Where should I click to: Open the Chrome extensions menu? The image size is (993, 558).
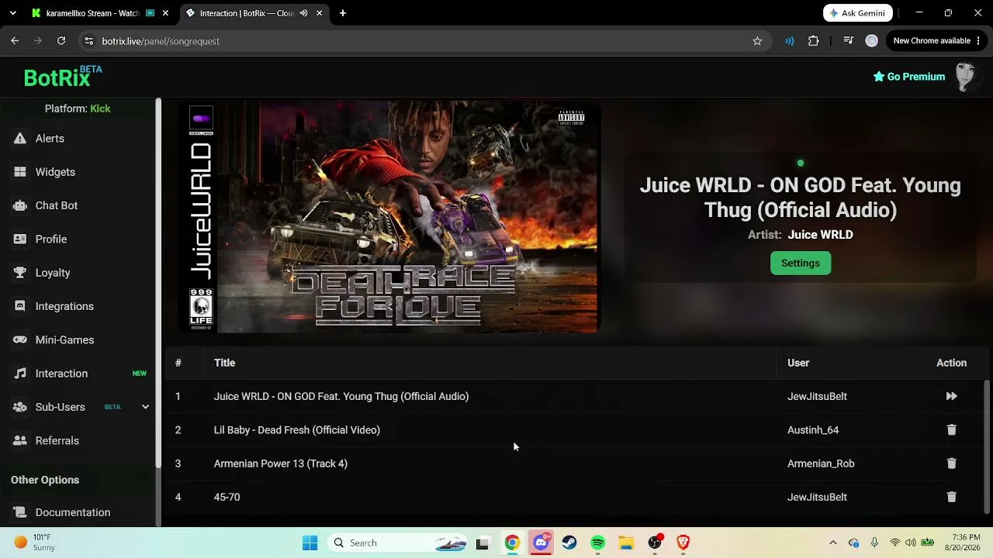coord(813,41)
